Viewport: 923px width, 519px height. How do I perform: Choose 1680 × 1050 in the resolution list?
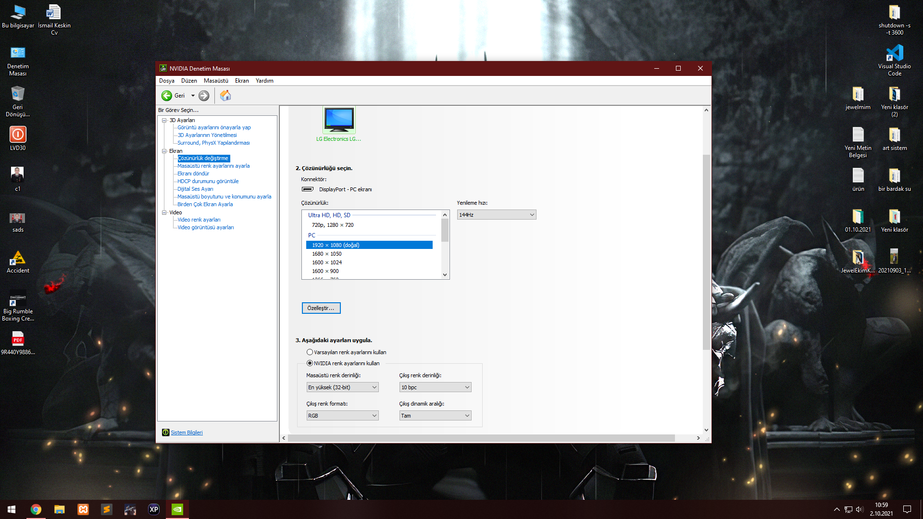[x=327, y=254]
